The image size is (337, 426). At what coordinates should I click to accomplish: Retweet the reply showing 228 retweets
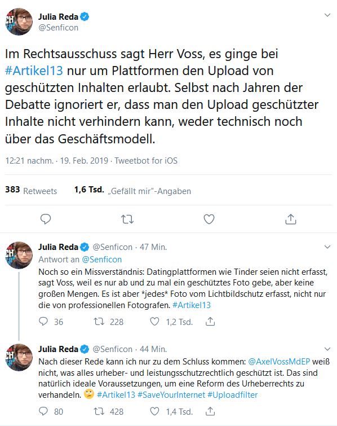click(x=99, y=322)
